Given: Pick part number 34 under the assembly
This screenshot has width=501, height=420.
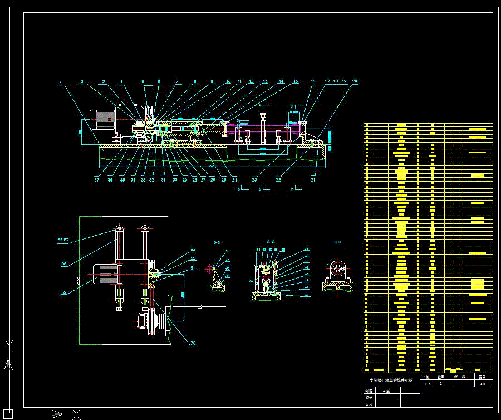Looking at the screenshot, I should tap(133, 180).
